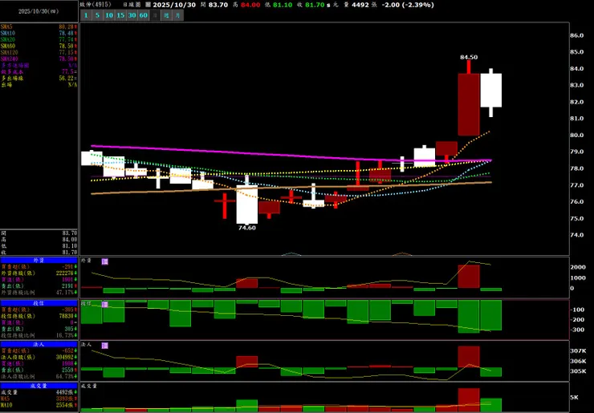The width and height of the screenshot is (594, 413).
Task: Click the stock code (4915) title
Action: point(96,5)
